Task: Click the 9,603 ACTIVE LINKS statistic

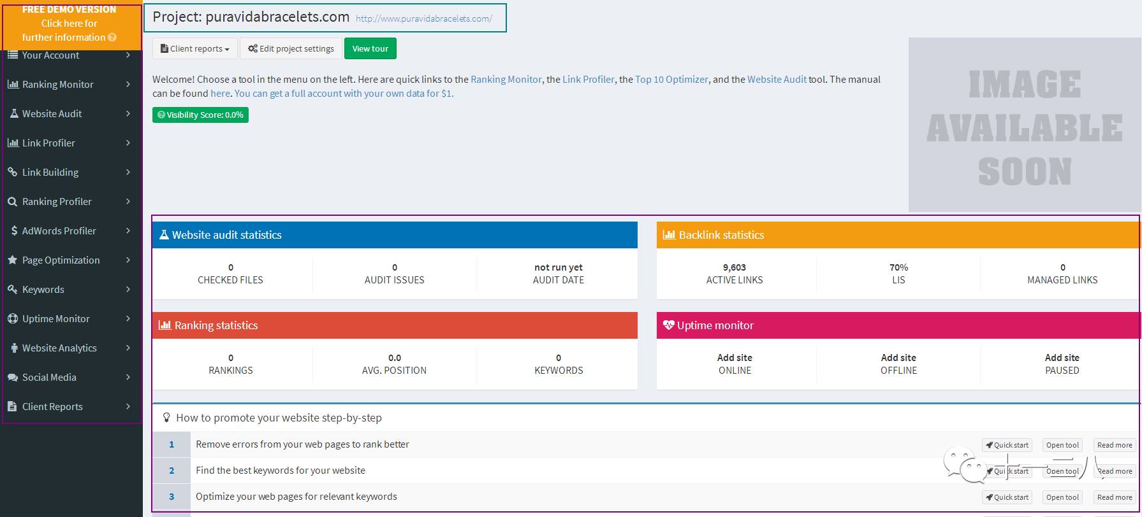Action: click(x=735, y=273)
